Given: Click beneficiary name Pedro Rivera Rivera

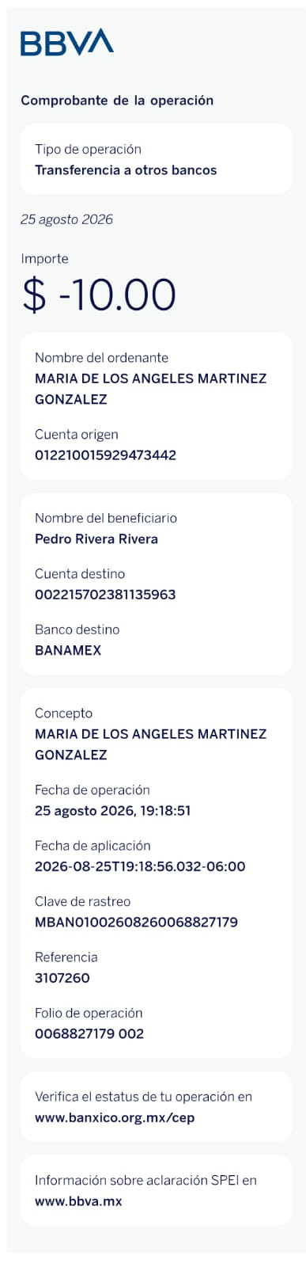Looking at the screenshot, I should point(96,539).
